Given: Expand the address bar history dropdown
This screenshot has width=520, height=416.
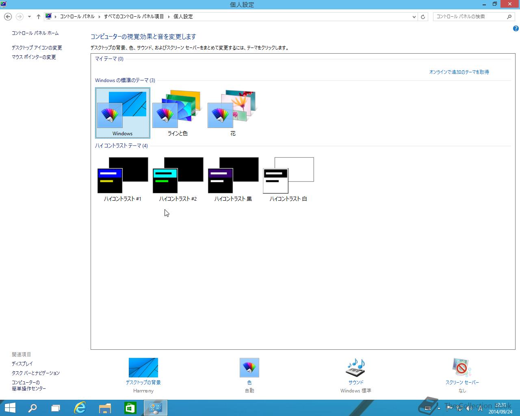Looking at the screenshot, I should click(x=414, y=17).
